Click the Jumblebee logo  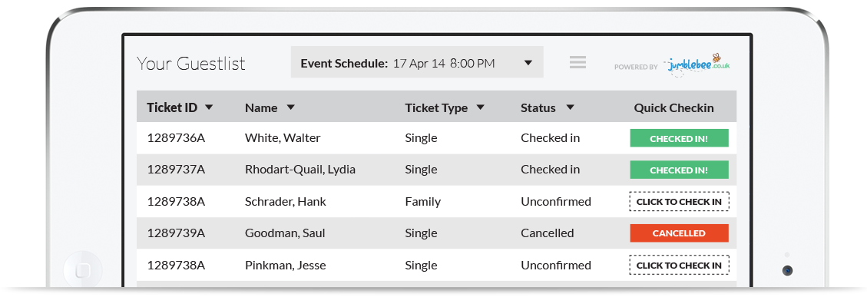click(697, 64)
